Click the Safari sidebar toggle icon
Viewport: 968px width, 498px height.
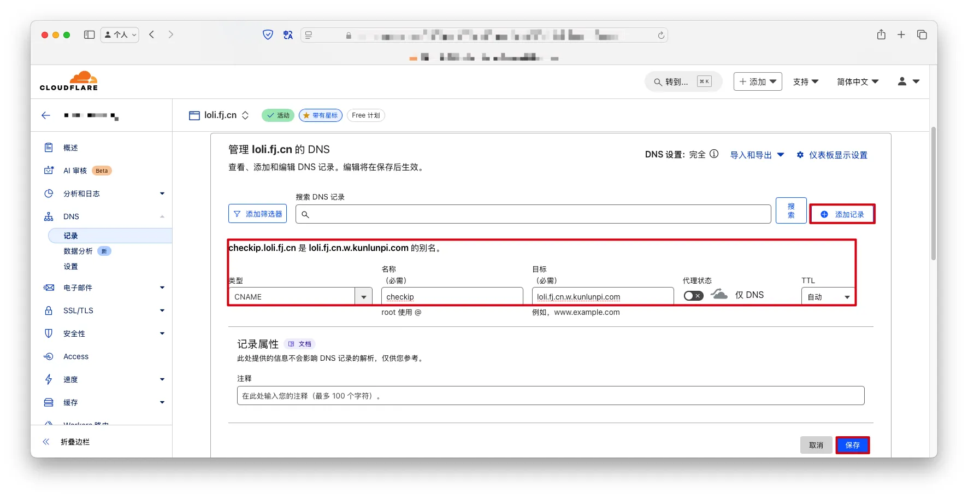point(89,35)
